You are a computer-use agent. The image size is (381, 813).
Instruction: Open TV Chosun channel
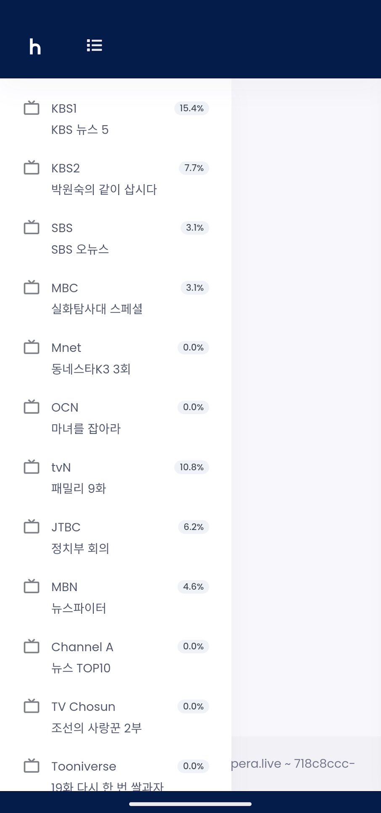point(116,717)
